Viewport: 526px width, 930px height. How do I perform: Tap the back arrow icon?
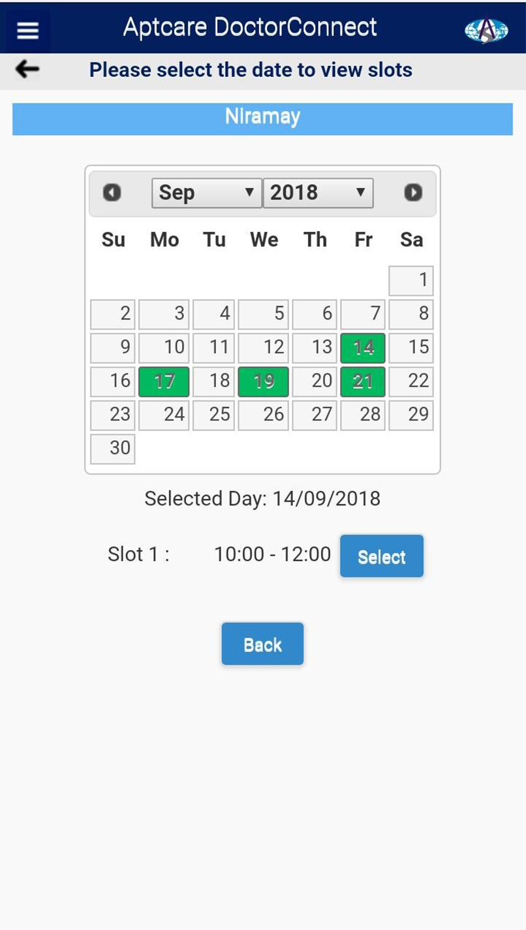coord(27,69)
